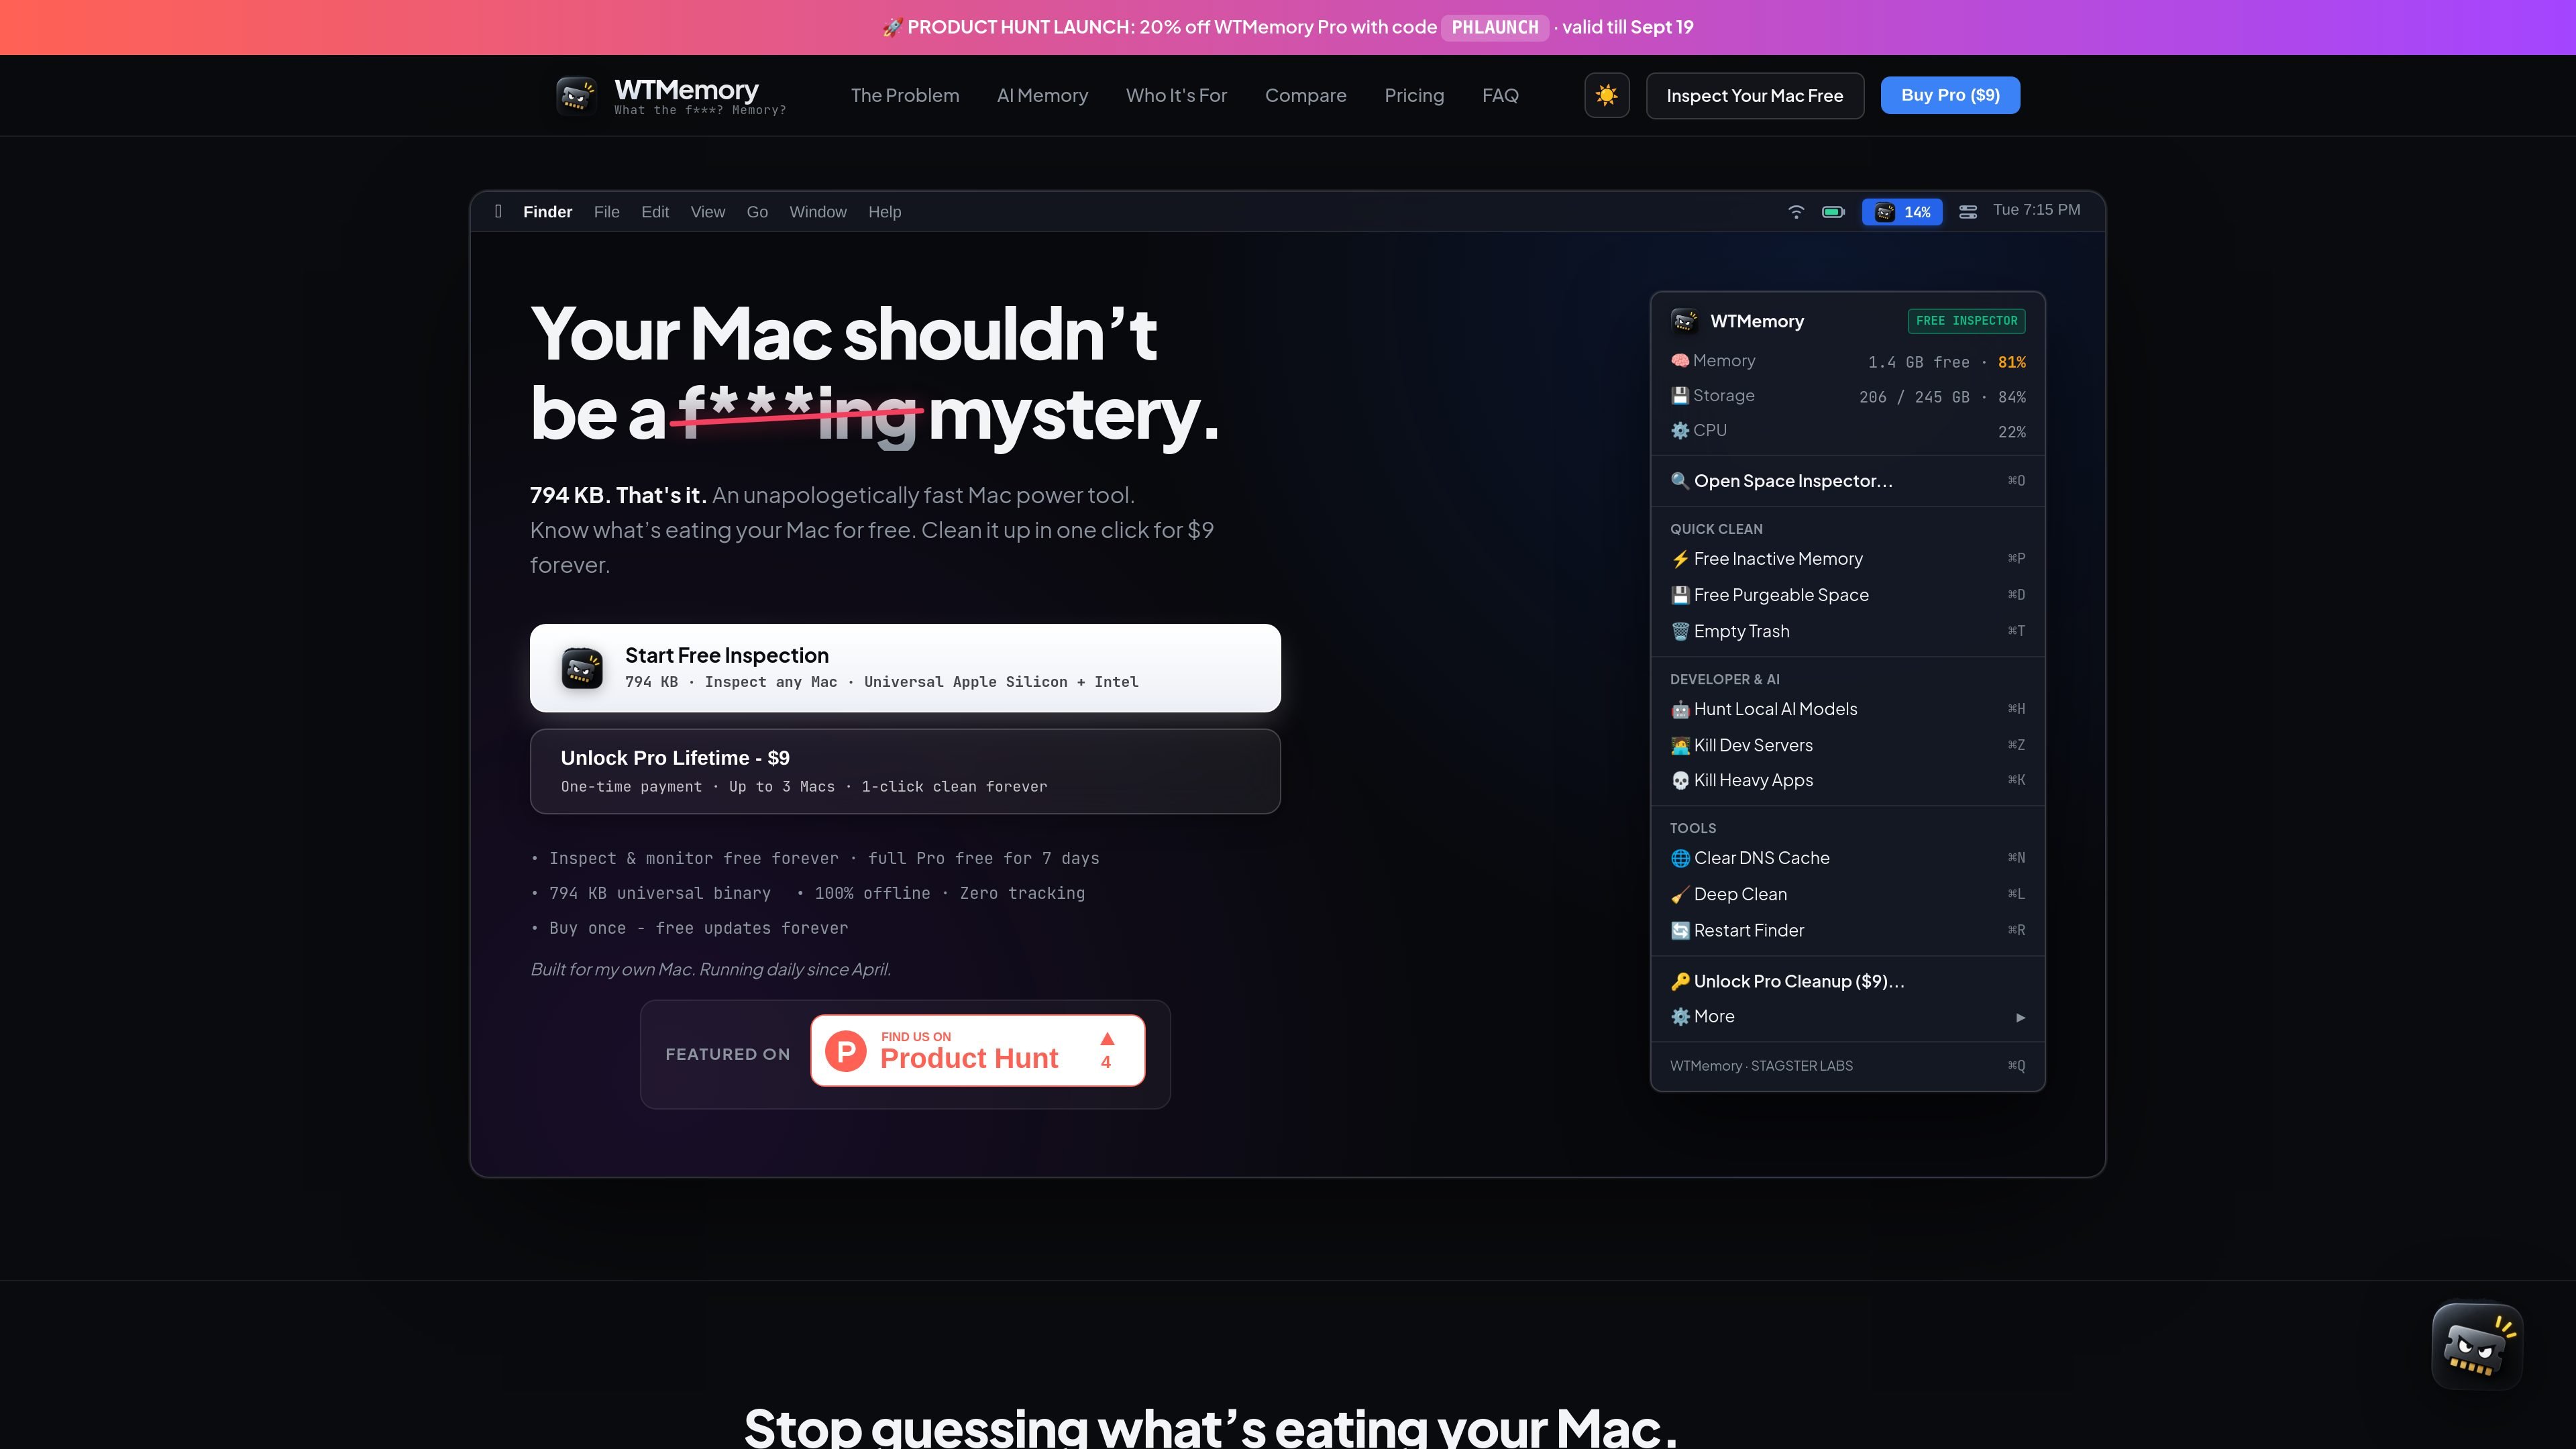Open Control Center icon in menu bar

1968,211
